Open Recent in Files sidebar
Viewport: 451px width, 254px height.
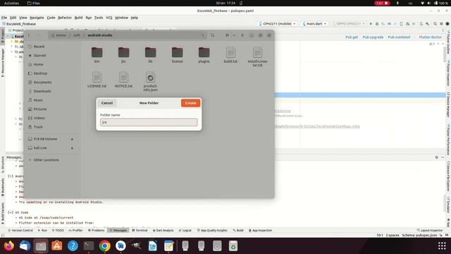pos(39,47)
